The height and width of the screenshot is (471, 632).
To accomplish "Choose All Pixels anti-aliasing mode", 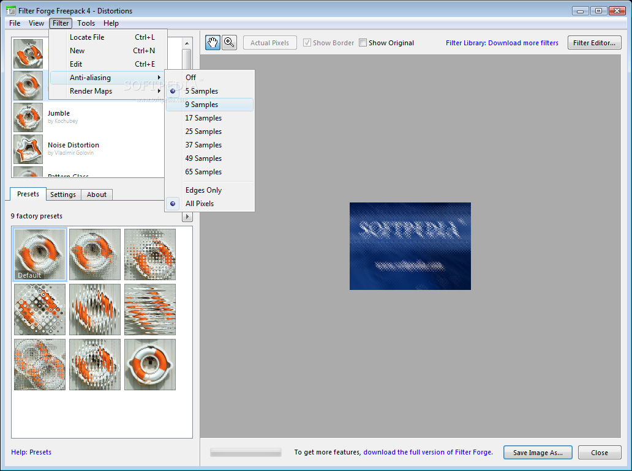I will [209, 204].
